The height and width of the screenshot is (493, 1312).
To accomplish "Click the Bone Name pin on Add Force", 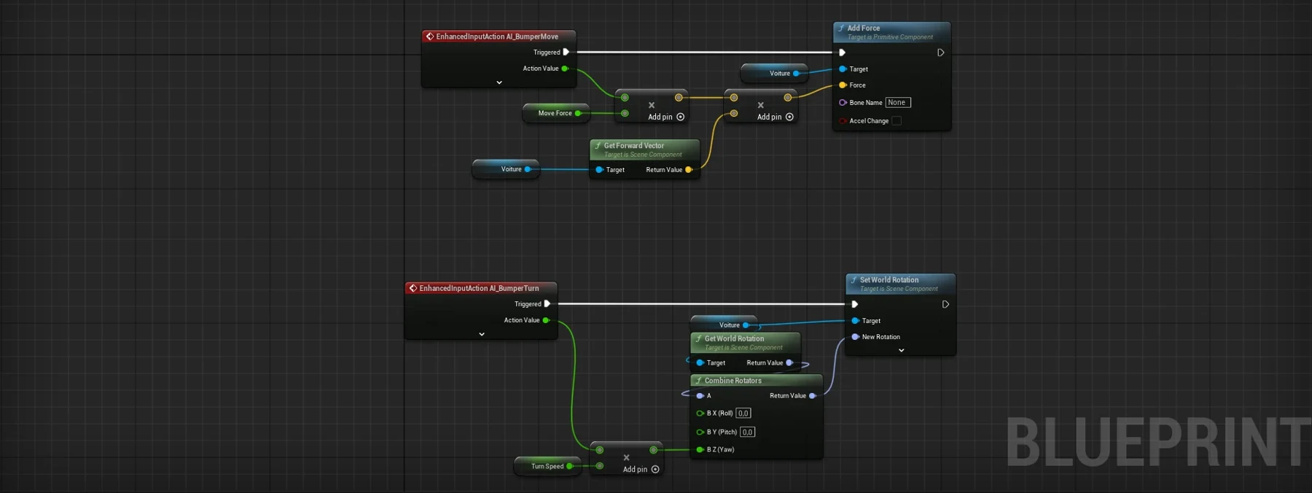I will tap(843, 103).
